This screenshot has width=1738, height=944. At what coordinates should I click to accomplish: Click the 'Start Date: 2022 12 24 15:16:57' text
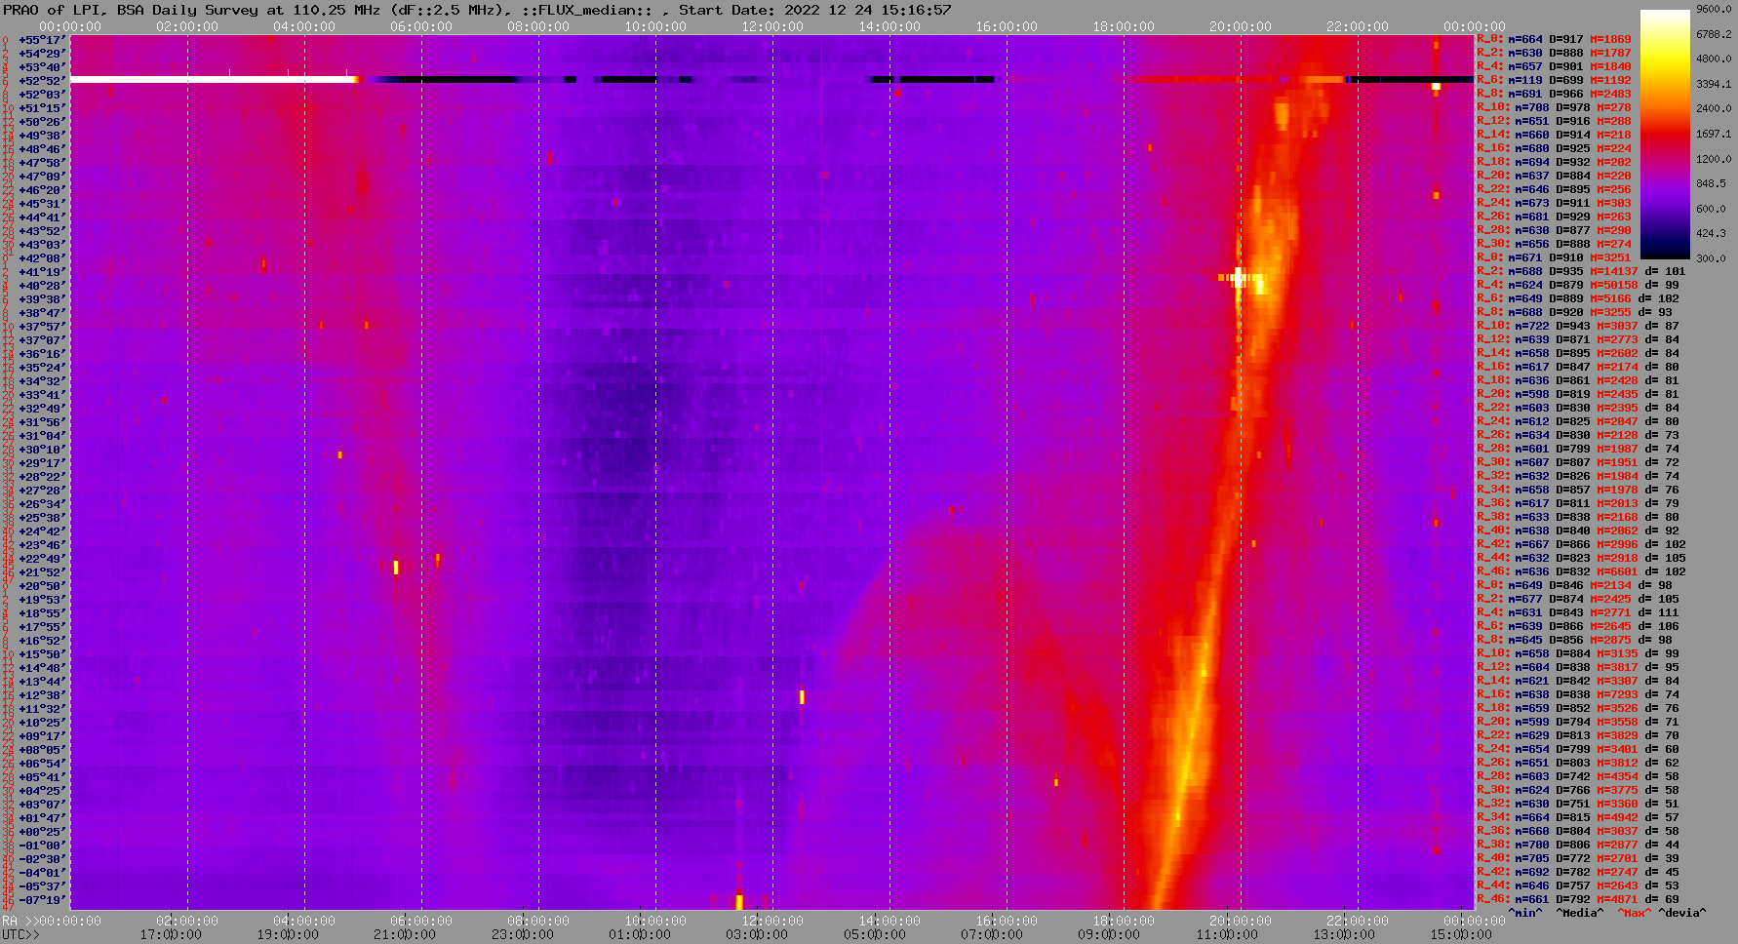tap(815, 10)
